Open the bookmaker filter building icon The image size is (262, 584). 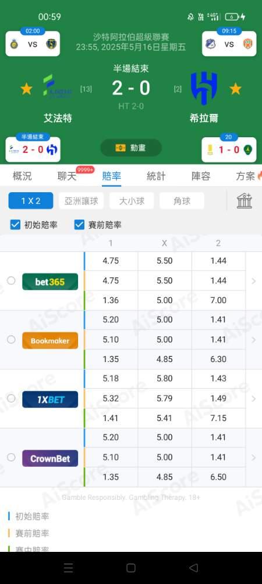245,201
